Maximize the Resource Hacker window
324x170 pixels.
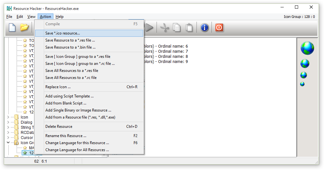297,7
